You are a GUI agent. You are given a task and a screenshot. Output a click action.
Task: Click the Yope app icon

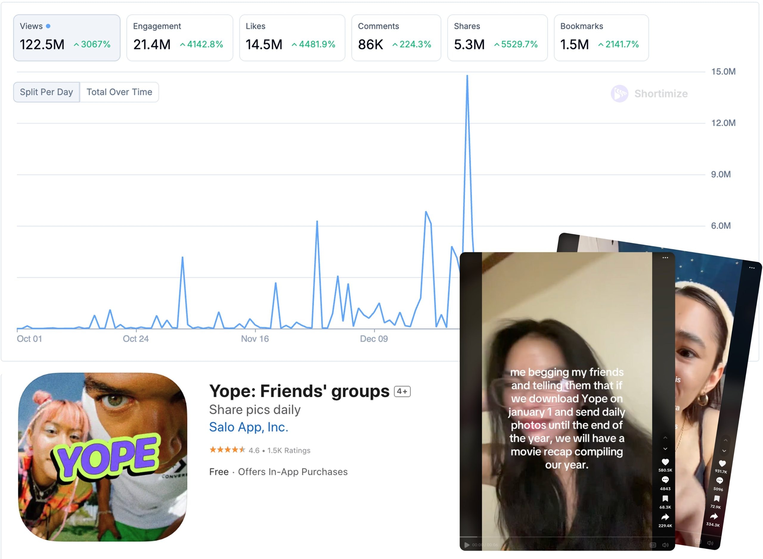(103, 457)
